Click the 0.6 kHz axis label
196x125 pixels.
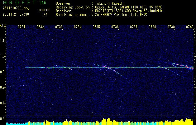pos(2,119)
